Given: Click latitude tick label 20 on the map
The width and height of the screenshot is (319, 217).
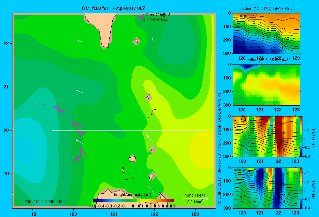Looking at the screenshot, I should point(6,130).
